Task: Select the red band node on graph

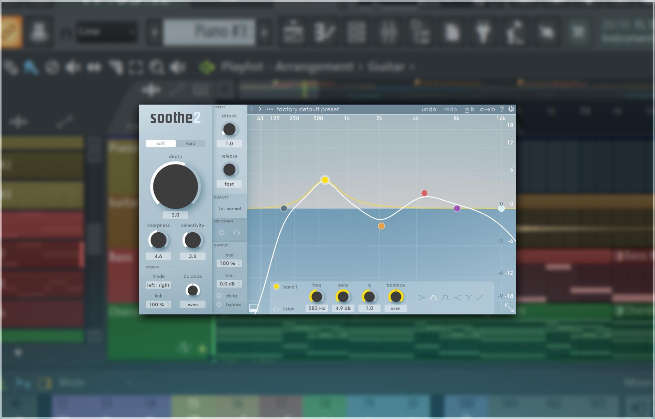Action: pos(424,193)
